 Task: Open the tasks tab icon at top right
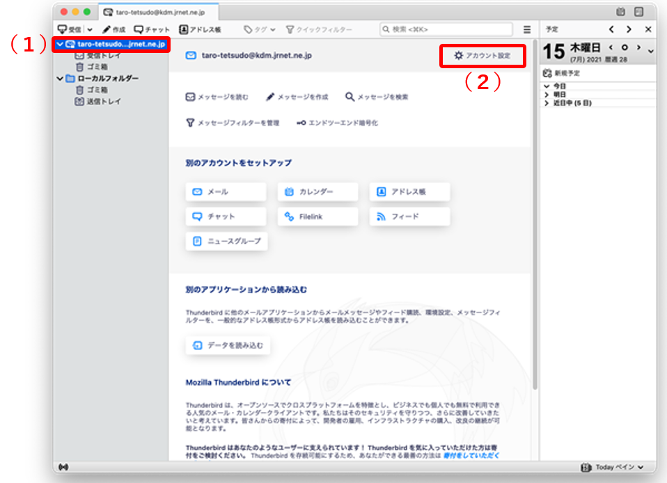[x=638, y=12]
